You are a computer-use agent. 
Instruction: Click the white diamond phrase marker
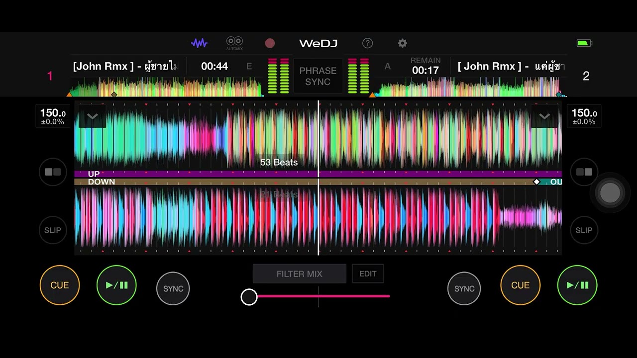pos(536,182)
